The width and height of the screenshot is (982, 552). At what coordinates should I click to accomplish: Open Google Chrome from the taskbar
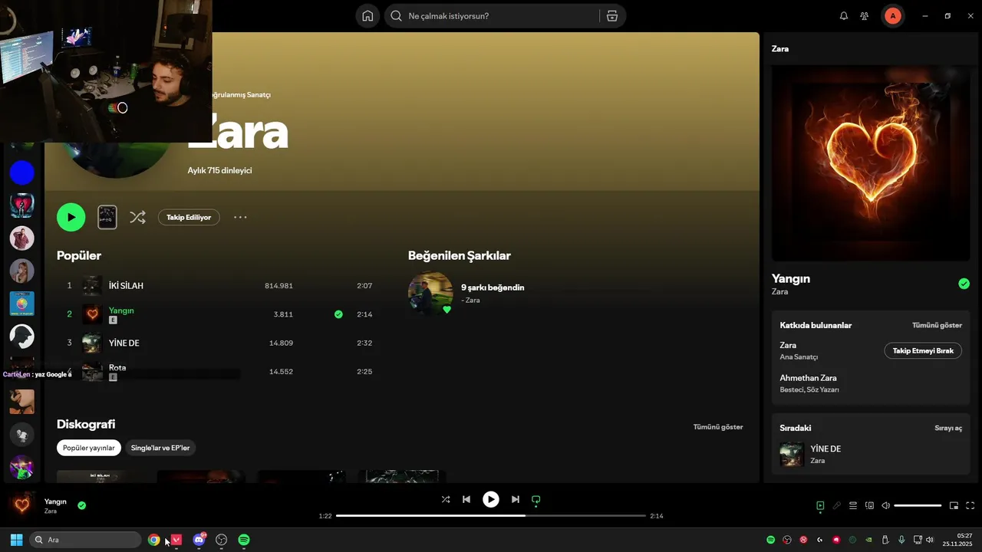(x=153, y=540)
